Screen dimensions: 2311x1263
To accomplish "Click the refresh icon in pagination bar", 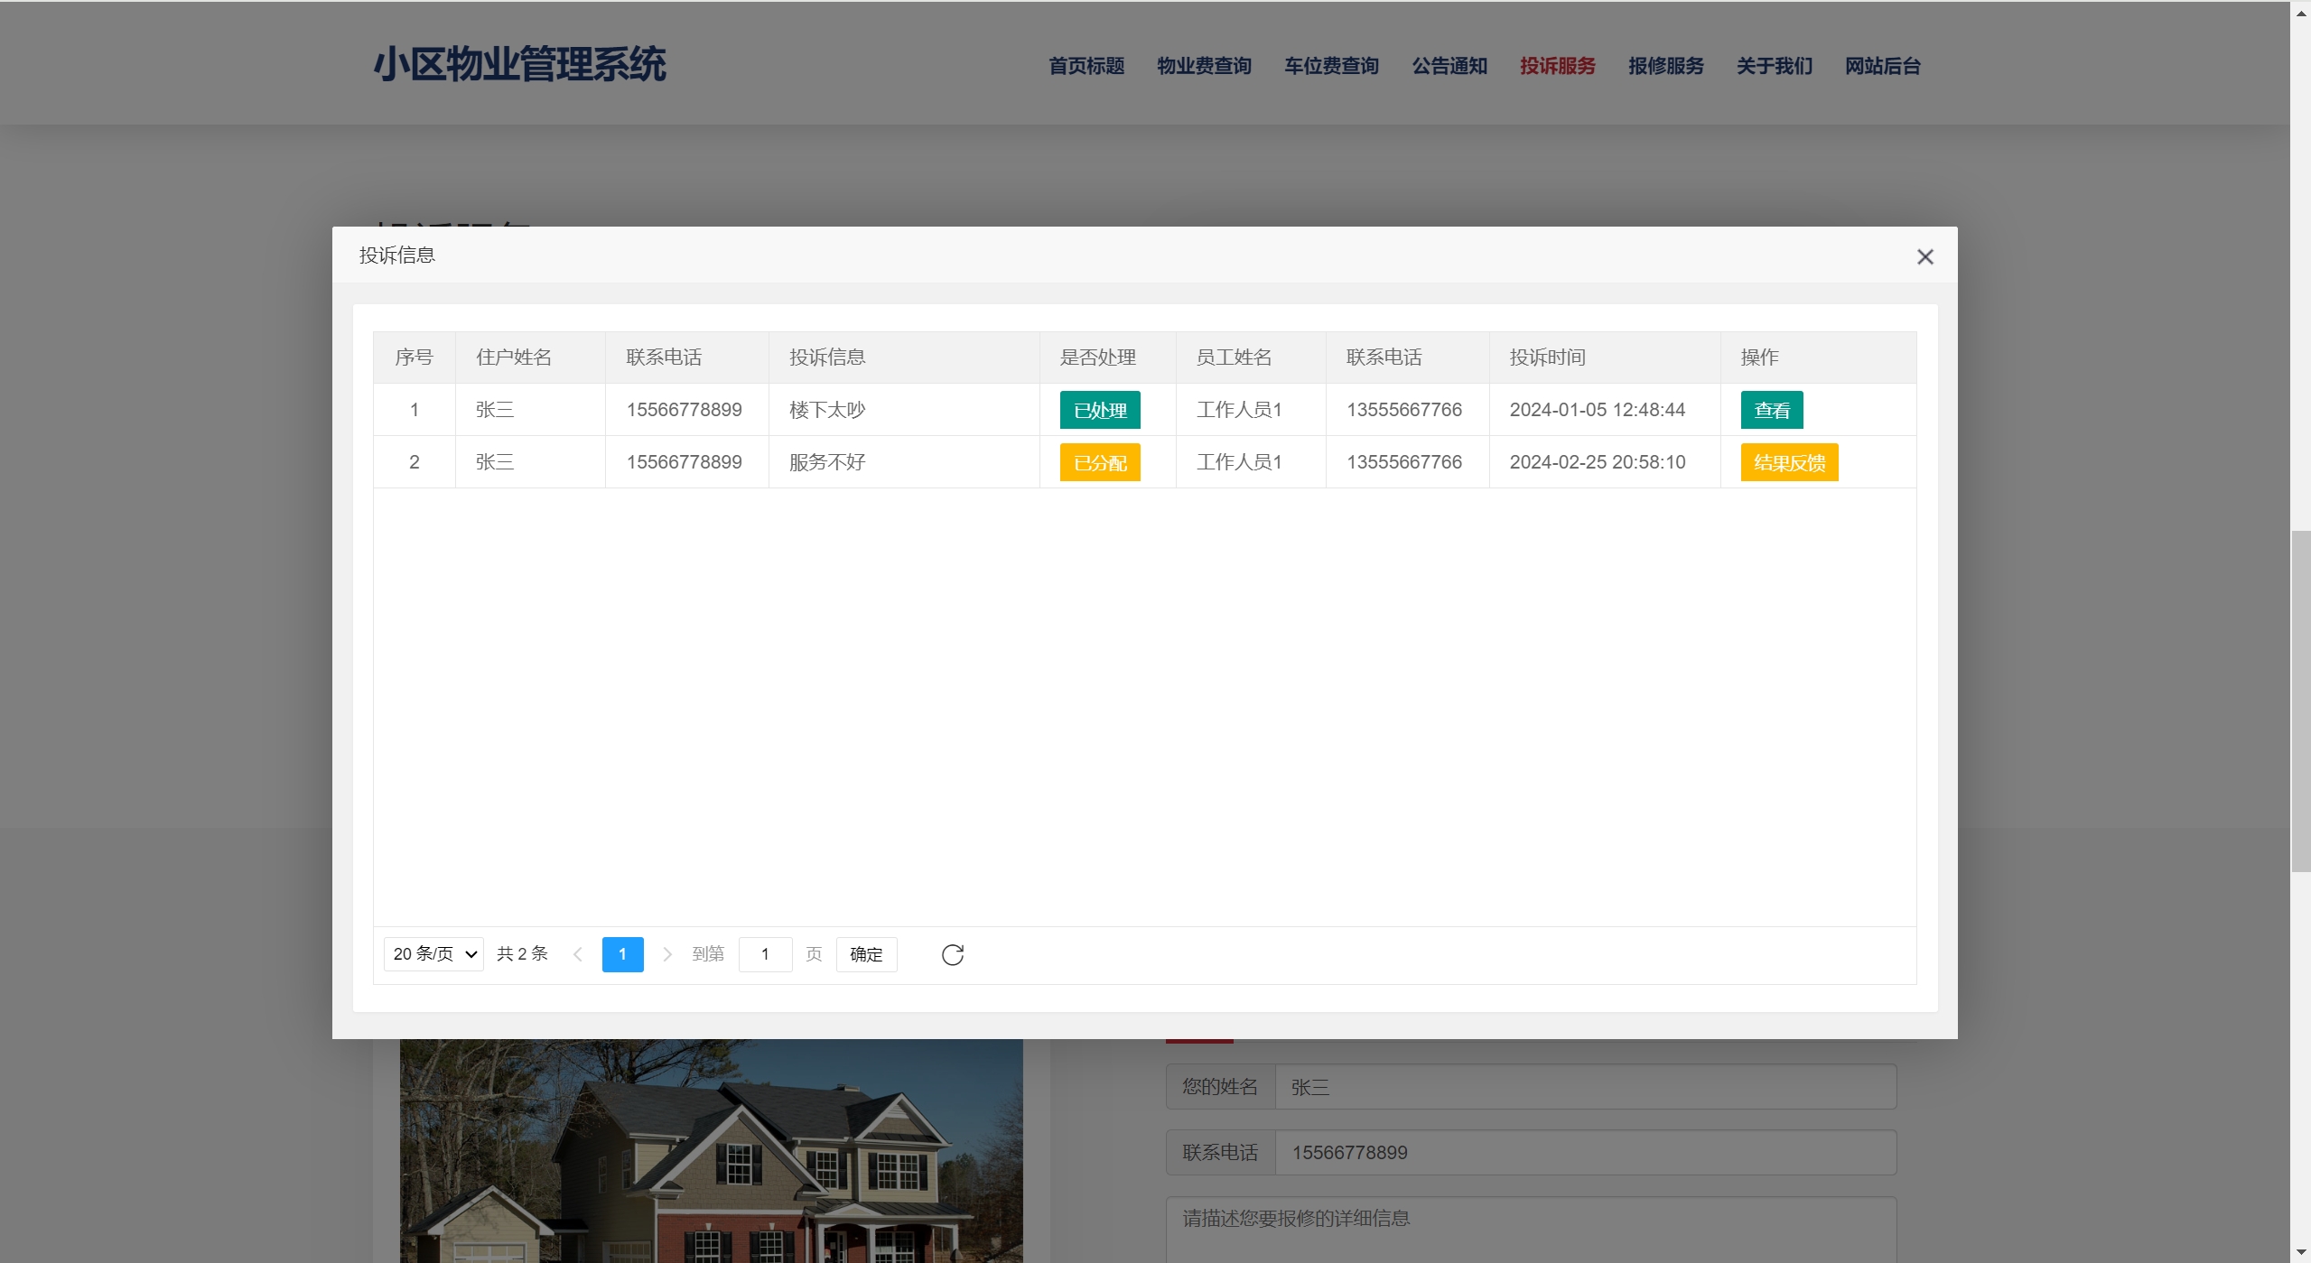I will (x=952, y=954).
